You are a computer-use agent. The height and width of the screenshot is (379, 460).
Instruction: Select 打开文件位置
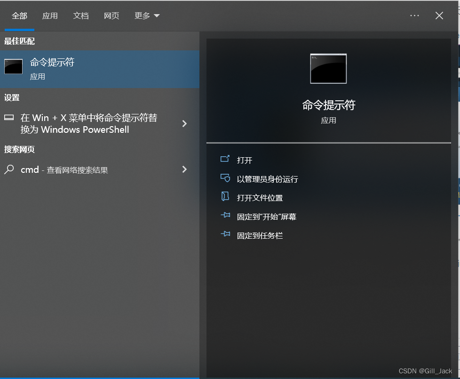[x=260, y=198]
